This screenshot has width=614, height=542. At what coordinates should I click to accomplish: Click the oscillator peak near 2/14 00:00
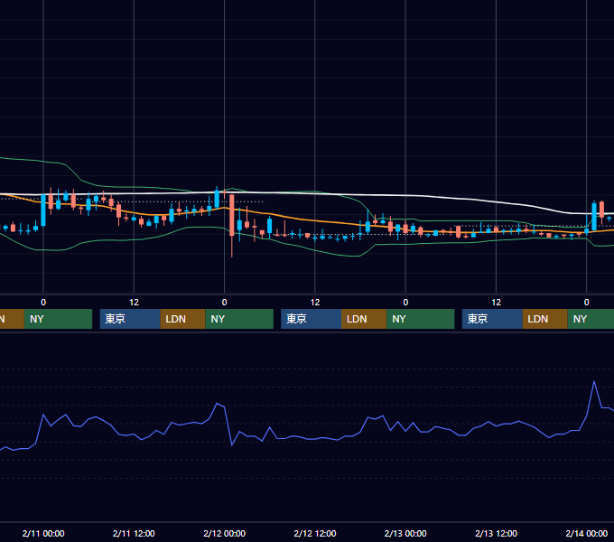pyautogui.click(x=594, y=381)
